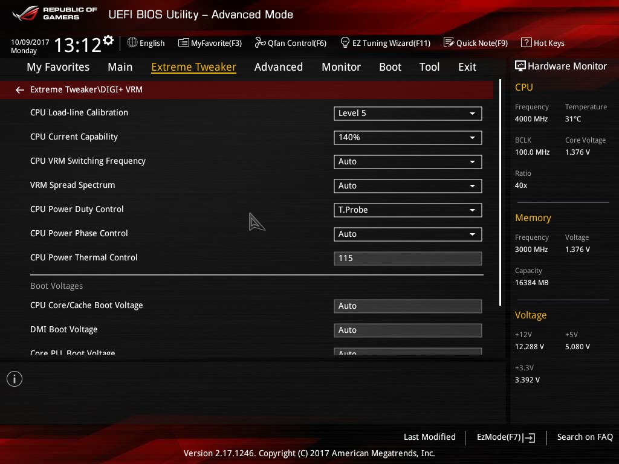Select CPU Power Phase Control label

pyautogui.click(x=79, y=233)
